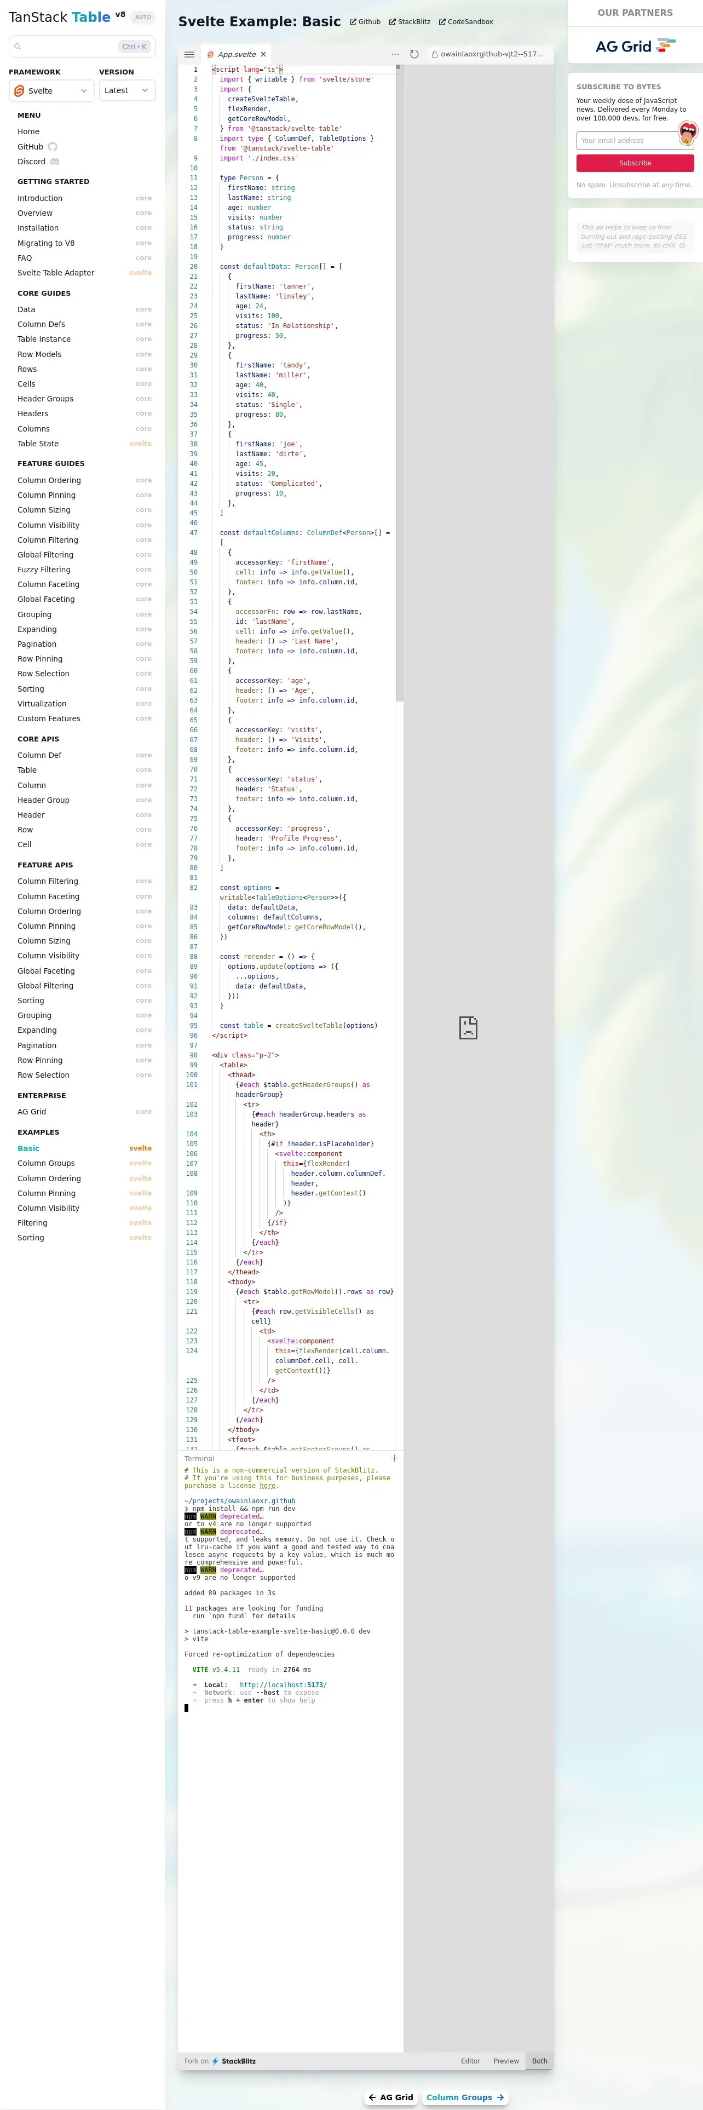Open the Row Selection feature guide
The image size is (703, 2110).
coord(84,674)
